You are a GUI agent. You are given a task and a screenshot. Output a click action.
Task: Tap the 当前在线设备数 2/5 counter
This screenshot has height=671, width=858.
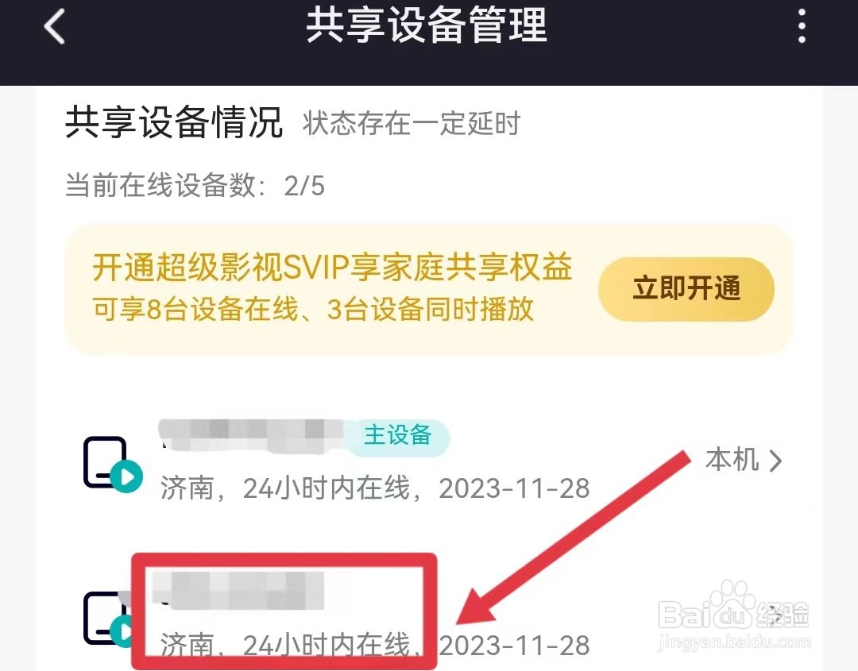click(x=195, y=185)
